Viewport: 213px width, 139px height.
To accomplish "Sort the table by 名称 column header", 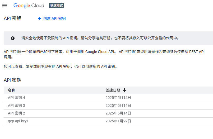I will 12,90.
